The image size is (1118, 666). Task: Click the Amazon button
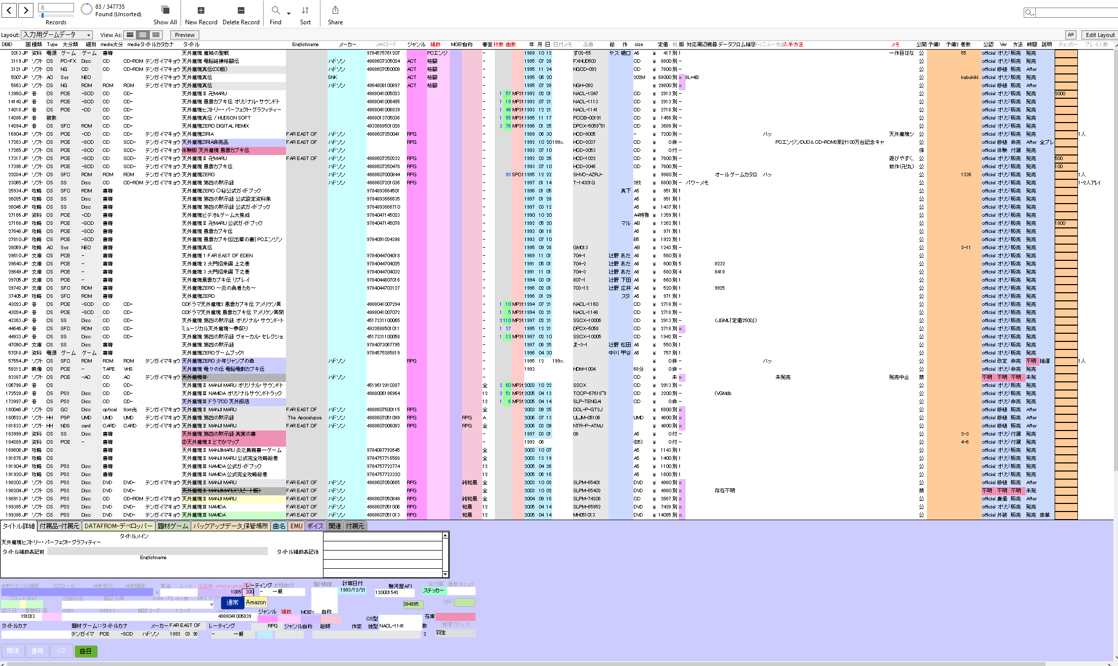point(256,602)
